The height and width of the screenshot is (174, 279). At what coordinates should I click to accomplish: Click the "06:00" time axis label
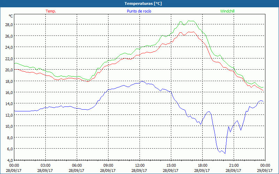[77, 165]
